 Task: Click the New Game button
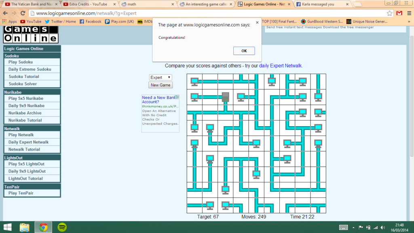[161, 85]
